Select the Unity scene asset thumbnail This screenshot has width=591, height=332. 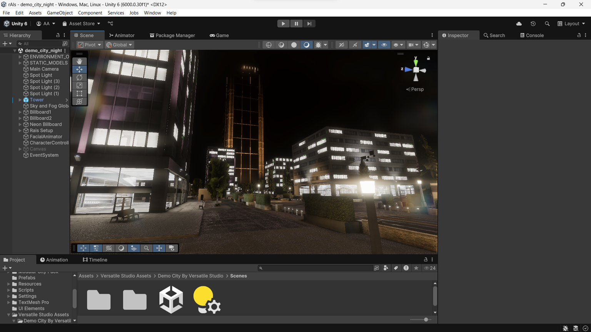(171, 299)
